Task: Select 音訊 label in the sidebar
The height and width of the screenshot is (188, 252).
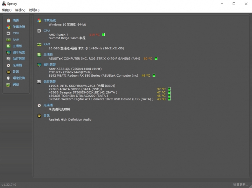Action: coord(16,71)
